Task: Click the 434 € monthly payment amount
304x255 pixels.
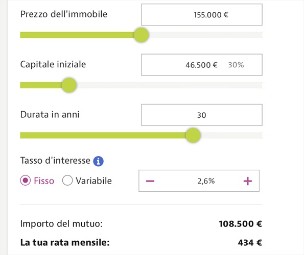Action: pos(250,243)
